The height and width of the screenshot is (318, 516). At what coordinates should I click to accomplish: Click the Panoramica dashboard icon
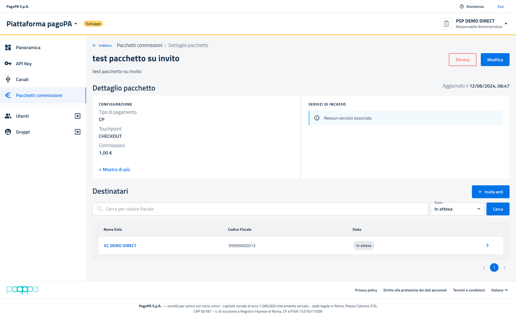(8, 48)
